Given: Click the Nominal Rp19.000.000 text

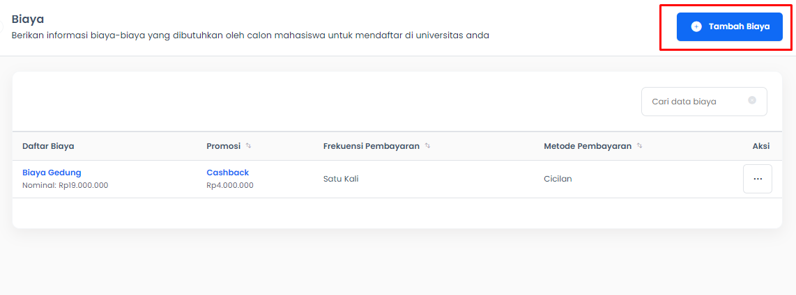Looking at the screenshot, I should tap(65, 186).
